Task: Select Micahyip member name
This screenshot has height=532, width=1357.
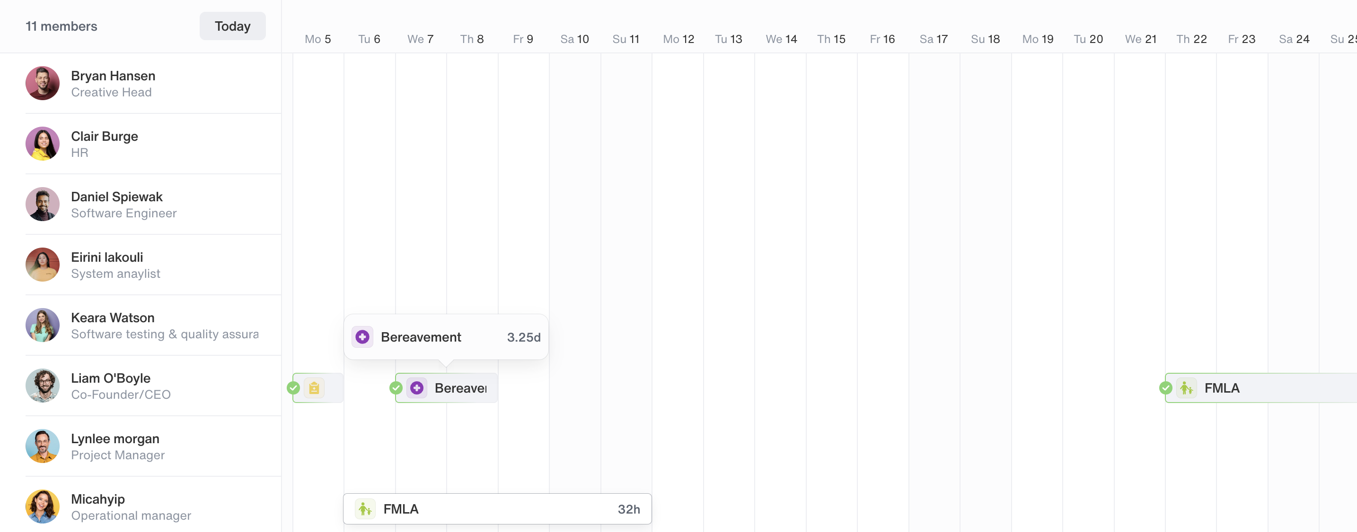Action: [x=98, y=499]
